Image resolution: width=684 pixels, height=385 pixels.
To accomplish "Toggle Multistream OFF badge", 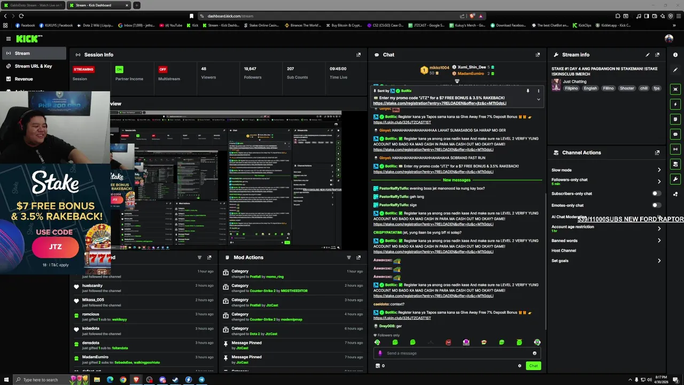I will tap(163, 70).
